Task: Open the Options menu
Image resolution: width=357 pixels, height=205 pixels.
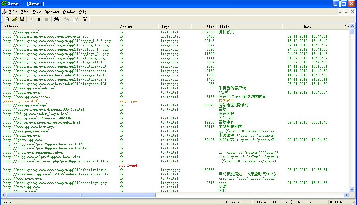Action: point(52,12)
